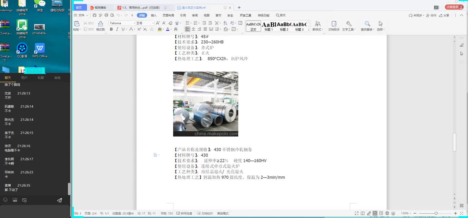Click the clear formatting eraser icon
468x218 pixels.
point(170,23)
